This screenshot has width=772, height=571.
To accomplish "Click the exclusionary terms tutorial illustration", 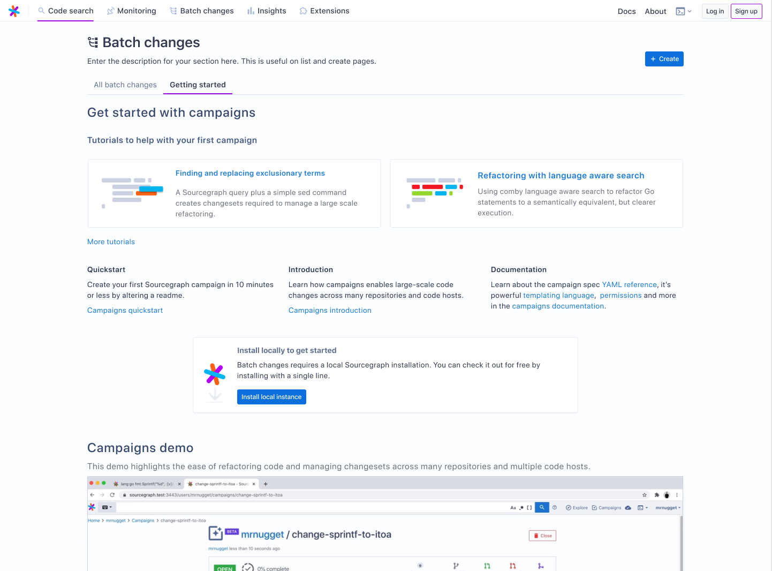I will [132, 193].
